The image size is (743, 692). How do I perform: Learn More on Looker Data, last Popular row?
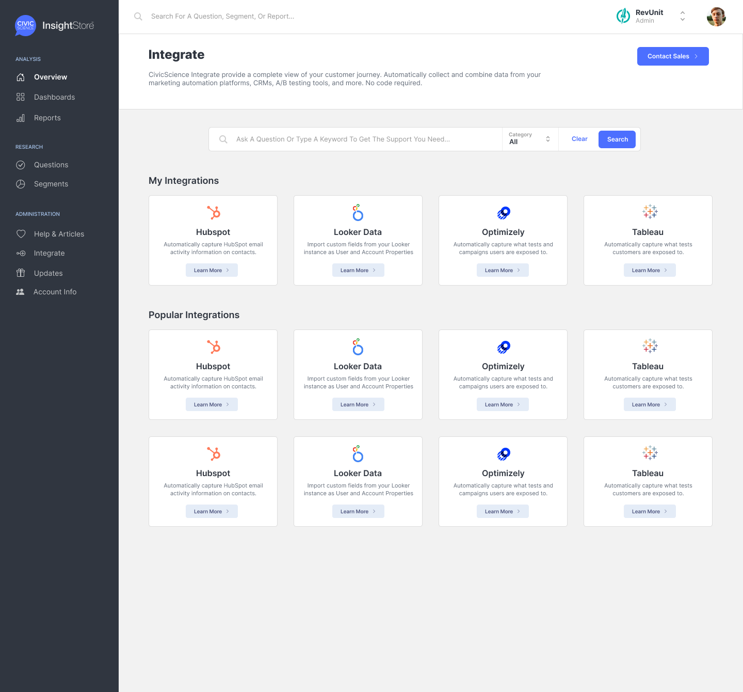(358, 511)
